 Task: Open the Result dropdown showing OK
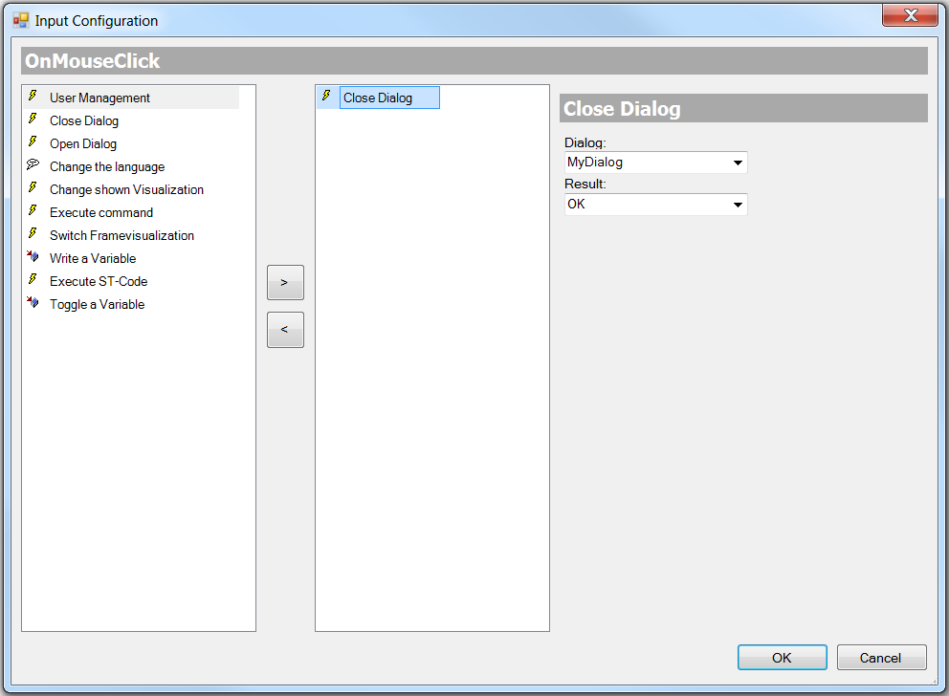pyautogui.click(x=656, y=205)
